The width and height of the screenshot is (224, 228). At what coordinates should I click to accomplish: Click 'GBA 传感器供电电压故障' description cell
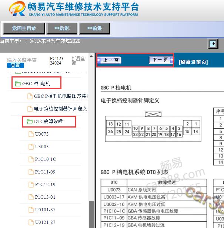[x=167, y=211]
